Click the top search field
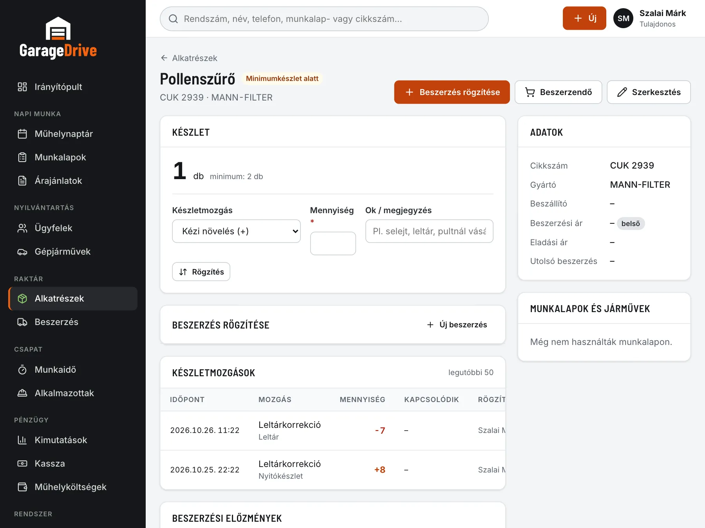Image resolution: width=705 pixels, height=528 pixels. [324, 19]
